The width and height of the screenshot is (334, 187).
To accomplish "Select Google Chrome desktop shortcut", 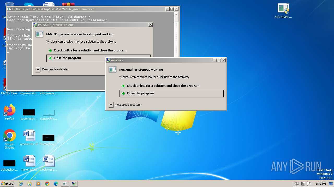I will (x=9, y=139).
